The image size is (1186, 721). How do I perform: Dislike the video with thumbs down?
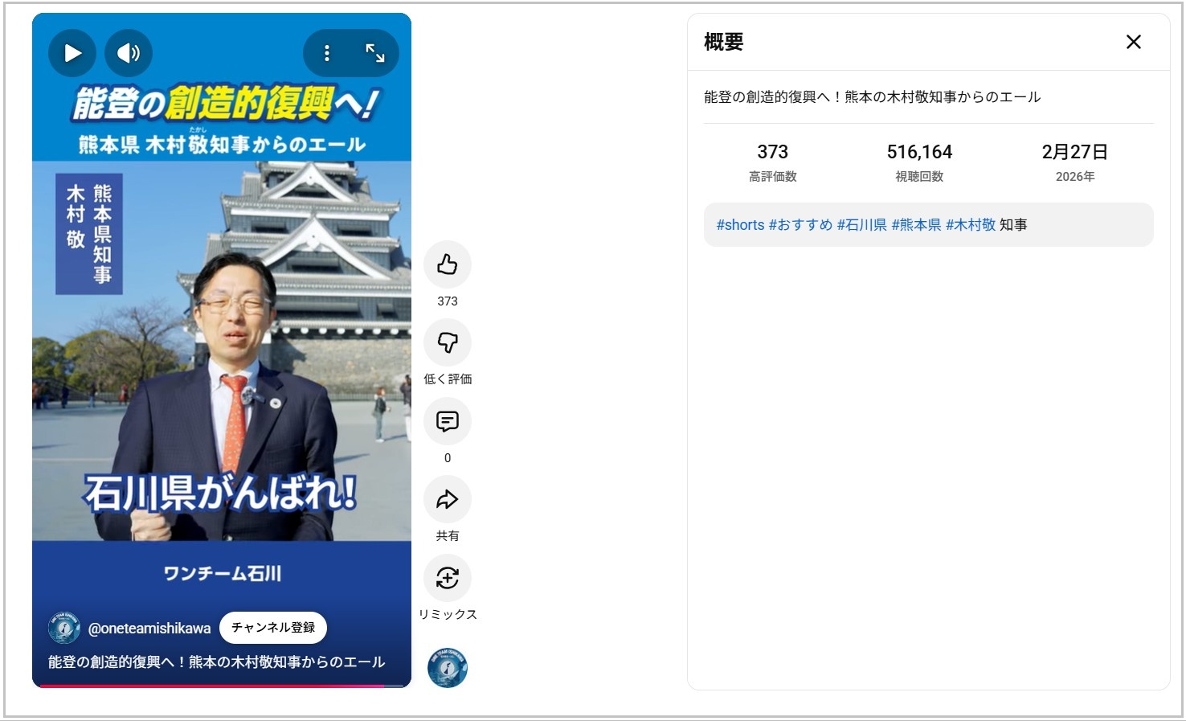pyautogui.click(x=448, y=342)
